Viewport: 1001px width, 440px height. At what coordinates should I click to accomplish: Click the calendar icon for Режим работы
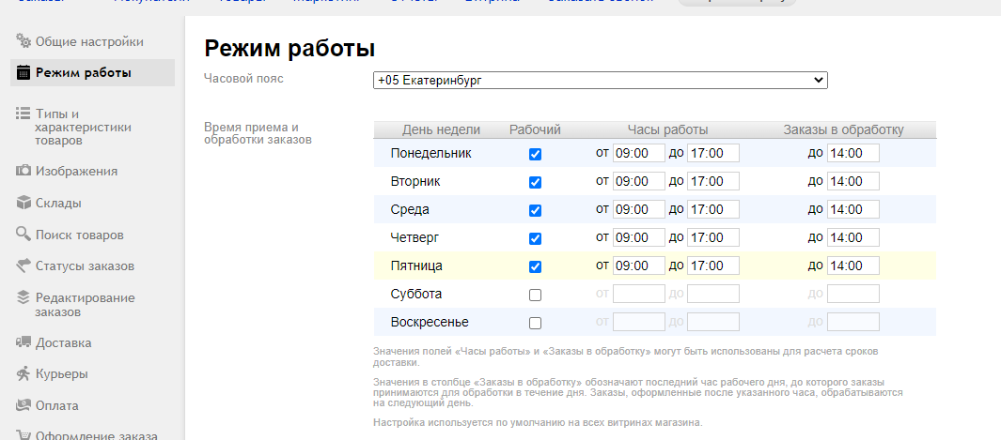coord(23,72)
